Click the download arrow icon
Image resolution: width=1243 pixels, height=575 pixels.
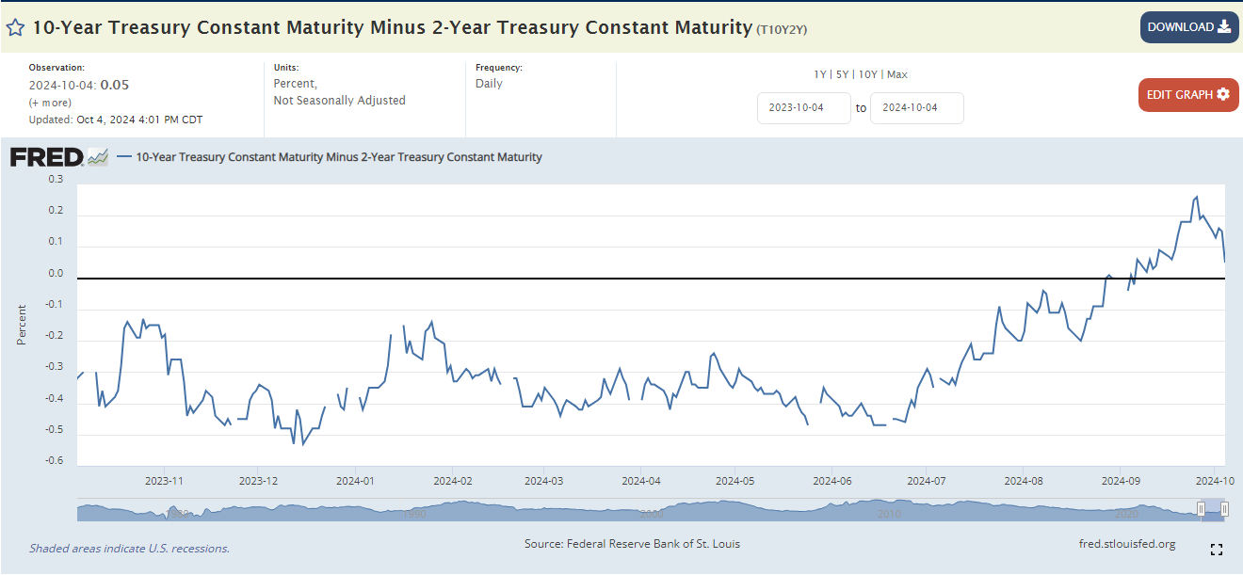(x=1224, y=26)
